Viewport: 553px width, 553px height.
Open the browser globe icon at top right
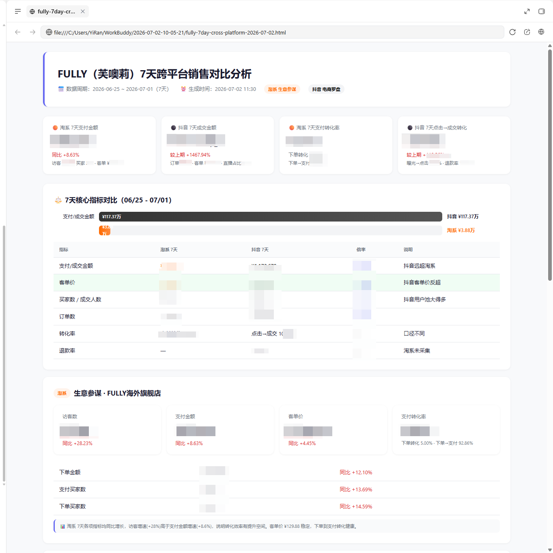(x=541, y=32)
